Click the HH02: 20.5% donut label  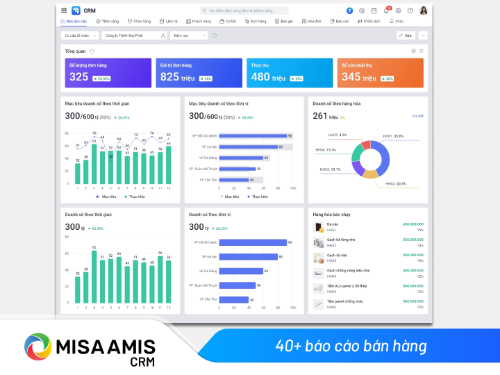point(396,184)
